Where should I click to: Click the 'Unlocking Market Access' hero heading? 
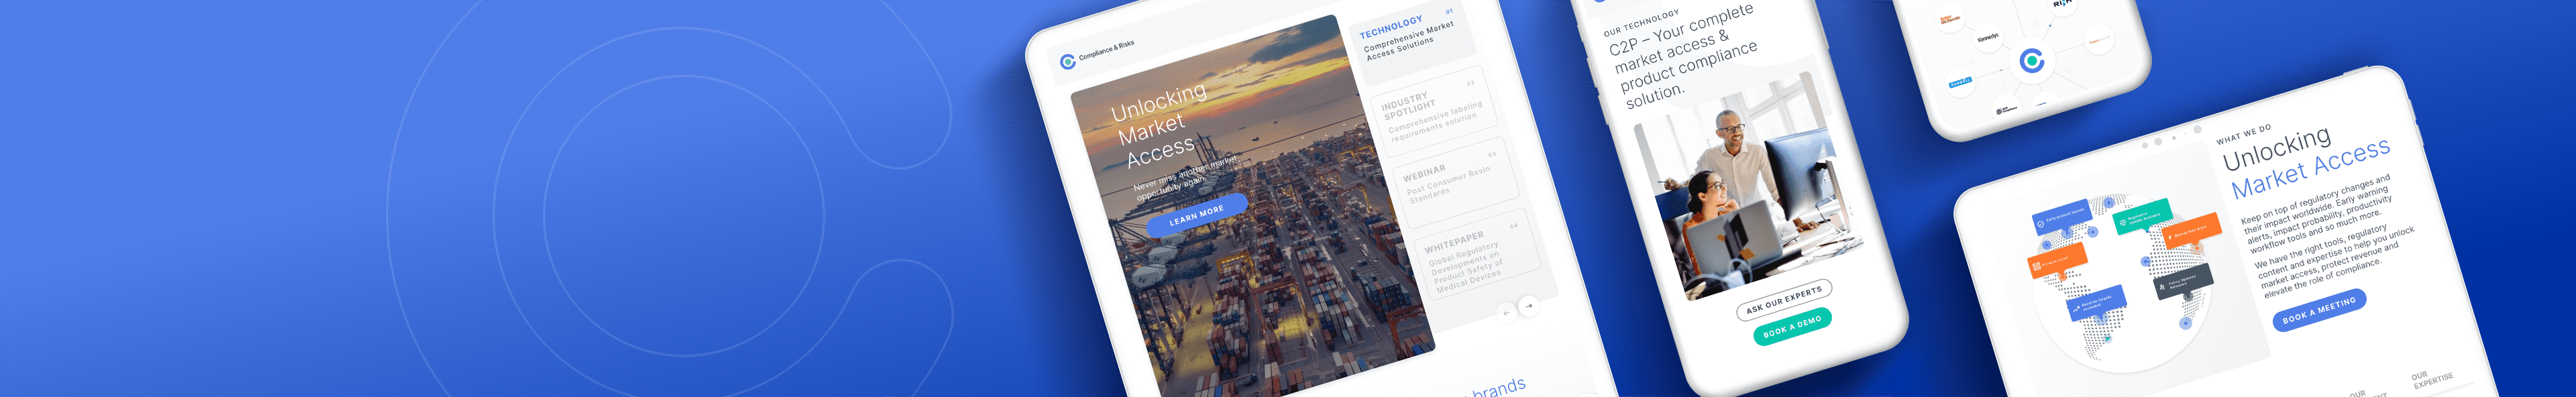pyautogui.click(x=1161, y=125)
